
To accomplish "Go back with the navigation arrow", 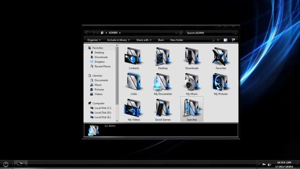I will click(87, 33).
